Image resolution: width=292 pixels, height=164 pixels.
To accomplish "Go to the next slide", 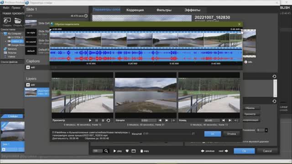I will (223, 151).
